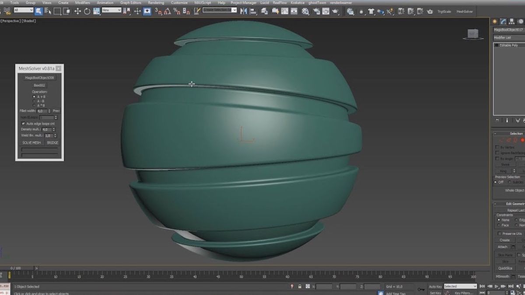
Task: Open the Project Manager menu
Action: click(243, 3)
